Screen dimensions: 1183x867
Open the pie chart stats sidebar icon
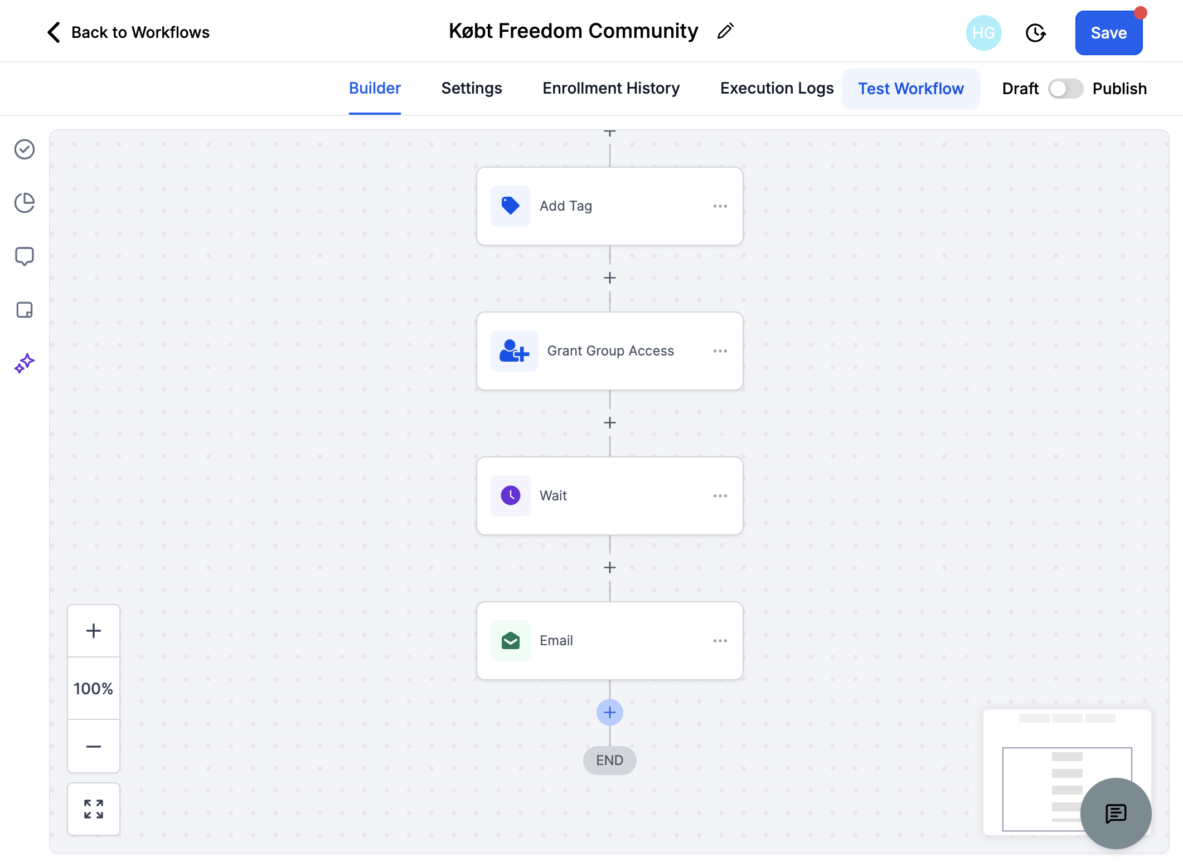(25, 203)
